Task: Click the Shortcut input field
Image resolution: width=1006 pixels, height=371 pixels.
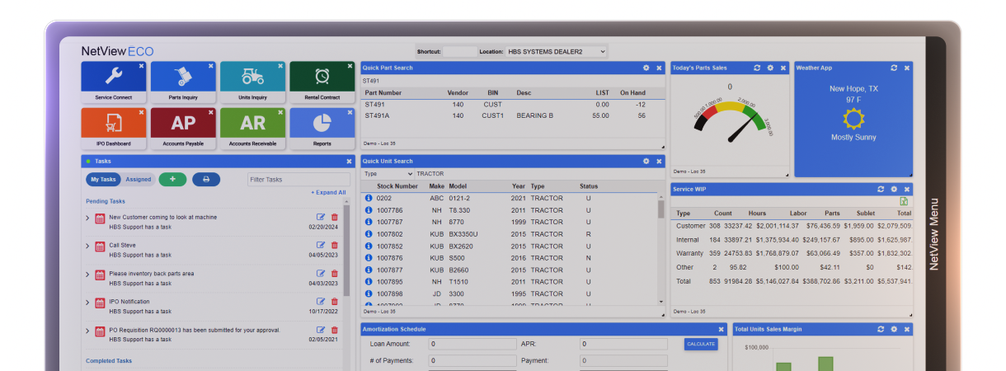Action: 460,51
